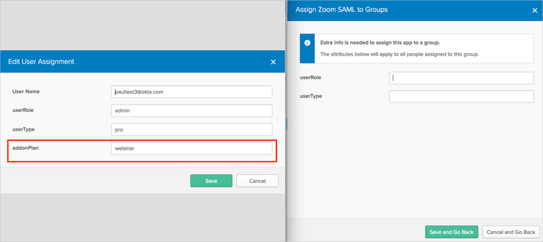Click the 'Extra info is needed' notice text
This screenshot has width=543, height=242.
[380, 43]
